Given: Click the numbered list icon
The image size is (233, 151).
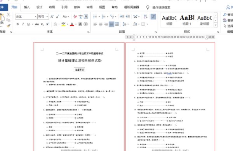Looking at the screenshot, I should 104,17.
